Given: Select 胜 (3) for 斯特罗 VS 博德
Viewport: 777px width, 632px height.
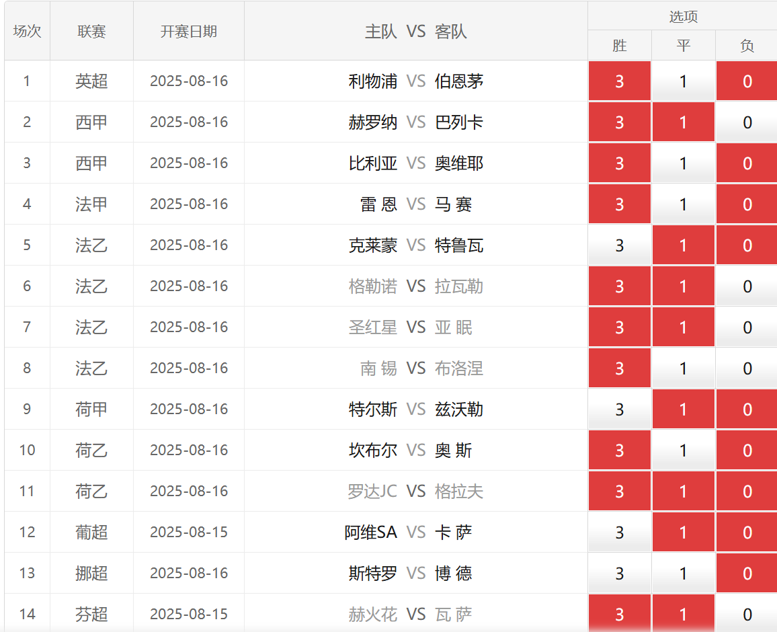Looking at the screenshot, I should (x=620, y=573).
